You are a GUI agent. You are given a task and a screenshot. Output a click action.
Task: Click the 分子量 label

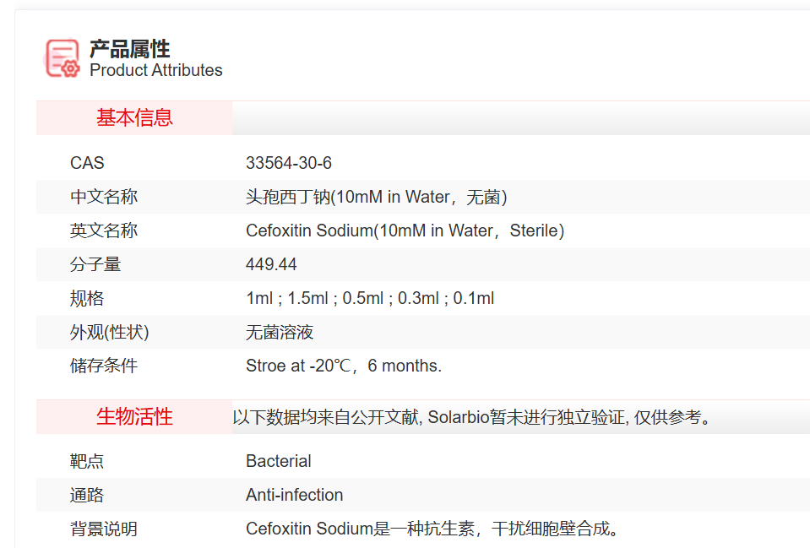pos(95,264)
